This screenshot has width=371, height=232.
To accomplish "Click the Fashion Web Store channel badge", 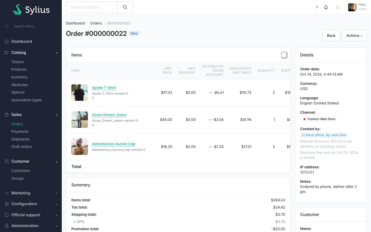I will pyautogui.click(x=319, y=119).
